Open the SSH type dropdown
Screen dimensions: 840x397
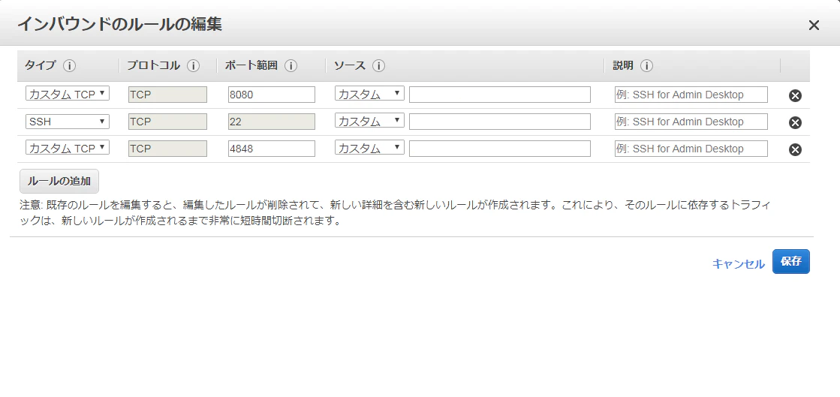(68, 121)
